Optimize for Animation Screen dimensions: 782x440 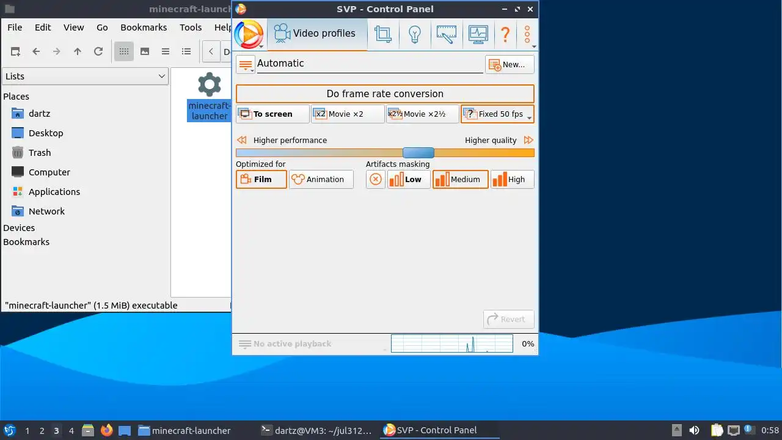pyautogui.click(x=321, y=179)
